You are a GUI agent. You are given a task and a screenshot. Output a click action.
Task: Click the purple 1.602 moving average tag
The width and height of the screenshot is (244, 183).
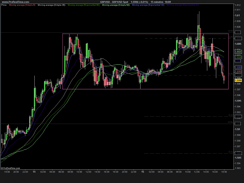238,61
